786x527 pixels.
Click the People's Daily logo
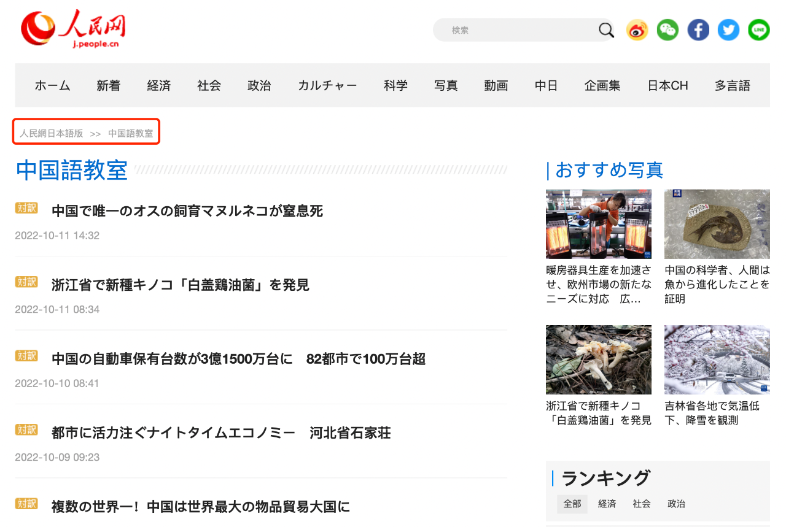72,28
